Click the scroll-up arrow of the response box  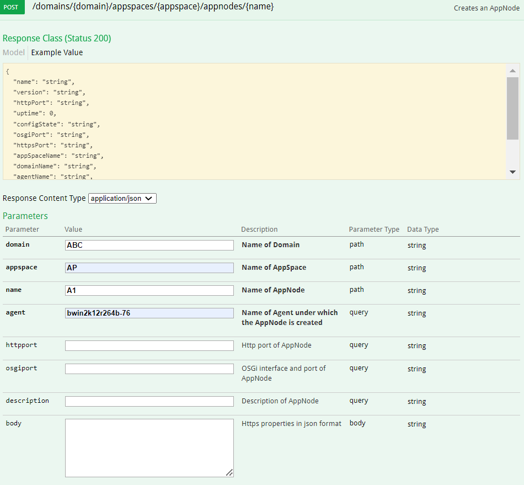point(512,71)
